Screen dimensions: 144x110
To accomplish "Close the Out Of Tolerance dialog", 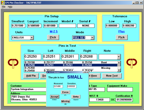I will coord(88,72).
